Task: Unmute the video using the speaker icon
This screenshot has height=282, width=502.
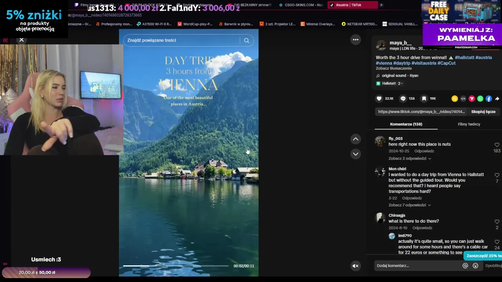Action: tap(355, 266)
